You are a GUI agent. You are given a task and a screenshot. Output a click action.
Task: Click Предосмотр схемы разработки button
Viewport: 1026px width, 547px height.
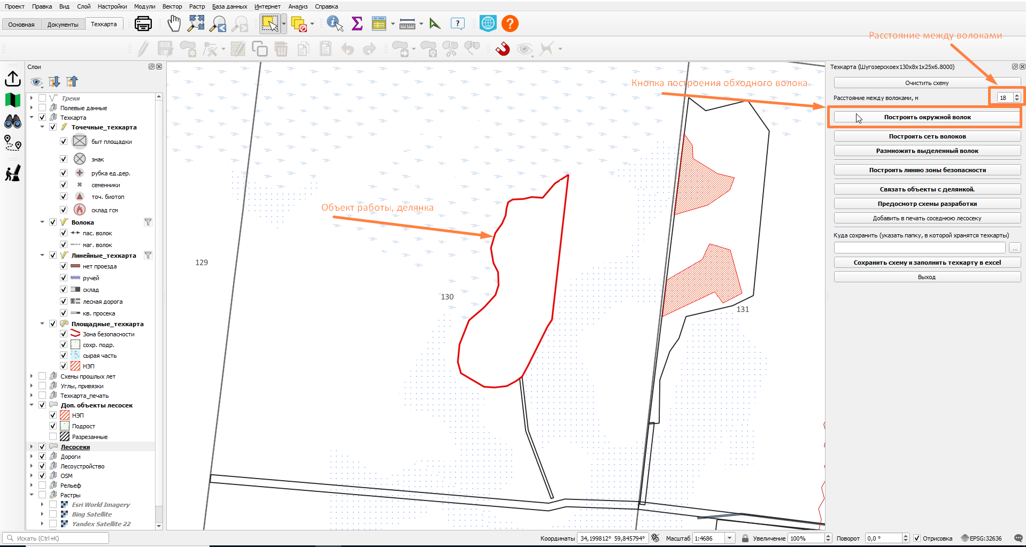[927, 204]
